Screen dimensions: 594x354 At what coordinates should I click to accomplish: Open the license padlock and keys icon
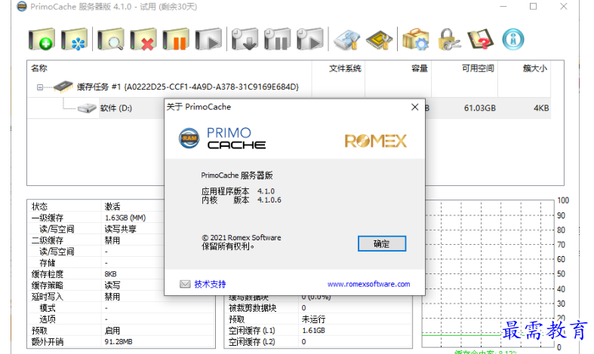[x=449, y=39]
